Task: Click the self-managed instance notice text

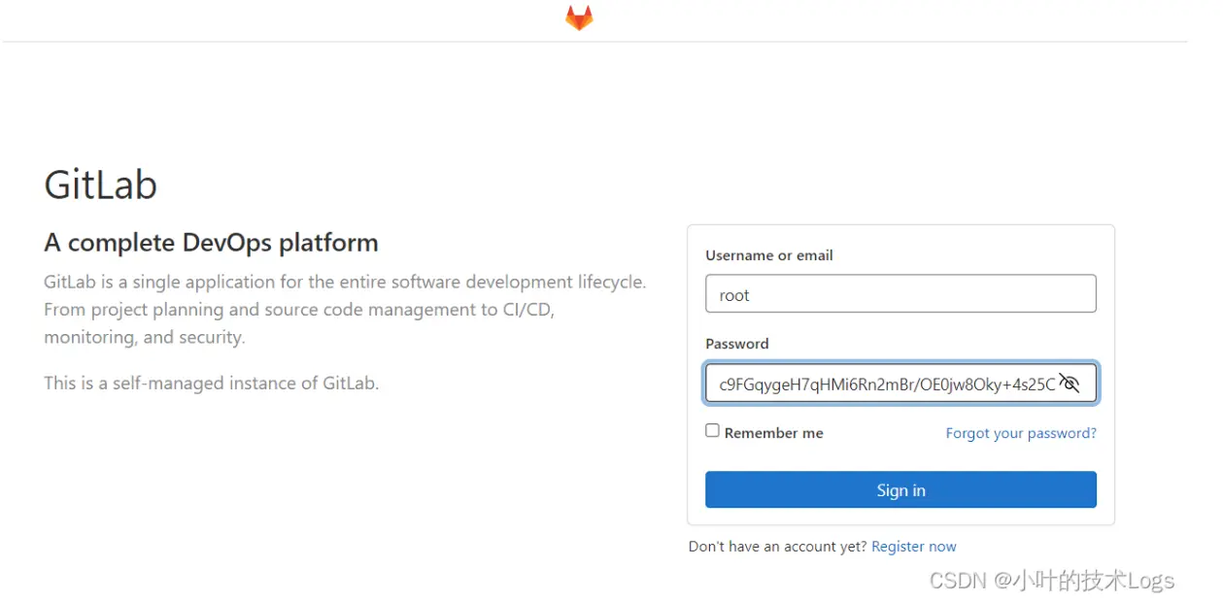Action: 211,383
